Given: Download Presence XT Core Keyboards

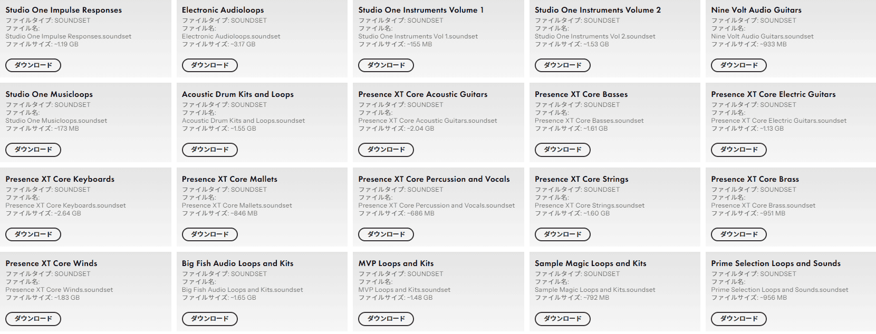Looking at the screenshot, I should (33, 234).
